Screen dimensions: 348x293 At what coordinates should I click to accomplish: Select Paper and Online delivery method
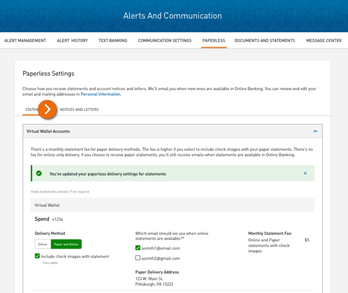point(66,244)
